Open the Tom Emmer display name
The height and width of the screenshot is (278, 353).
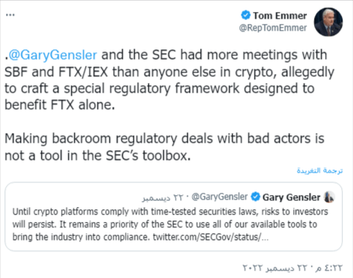click(x=280, y=16)
